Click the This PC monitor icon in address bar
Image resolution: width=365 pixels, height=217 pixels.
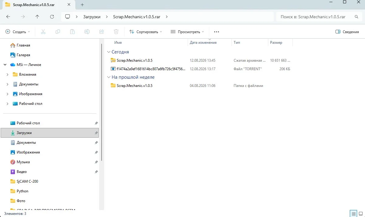pos(68,17)
